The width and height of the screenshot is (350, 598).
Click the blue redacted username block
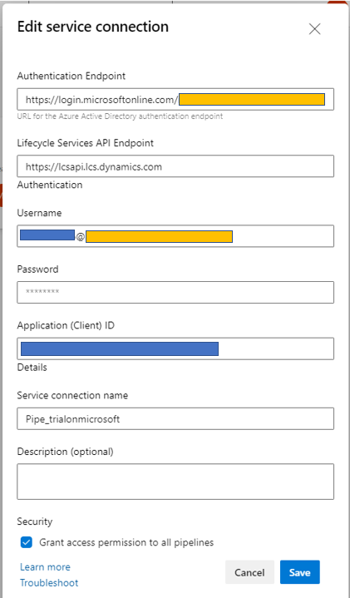pos(47,235)
